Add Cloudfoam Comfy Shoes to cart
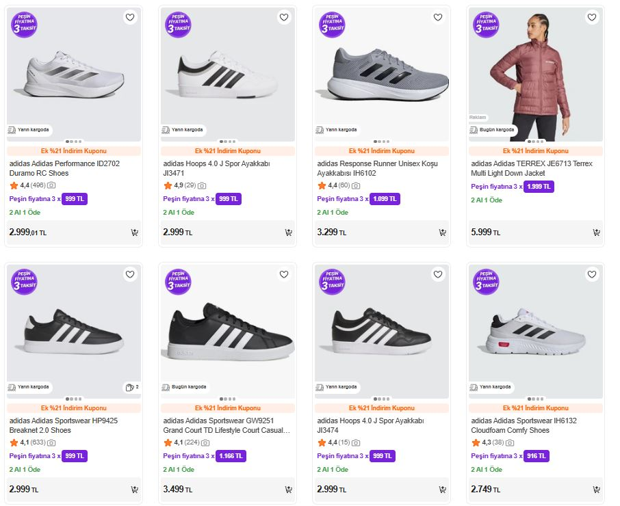The width and height of the screenshot is (620, 506). [x=597, y=490]
